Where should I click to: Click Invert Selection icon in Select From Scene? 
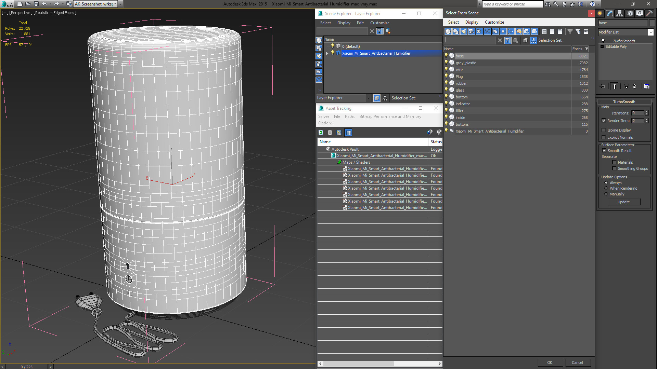[560, 31]
